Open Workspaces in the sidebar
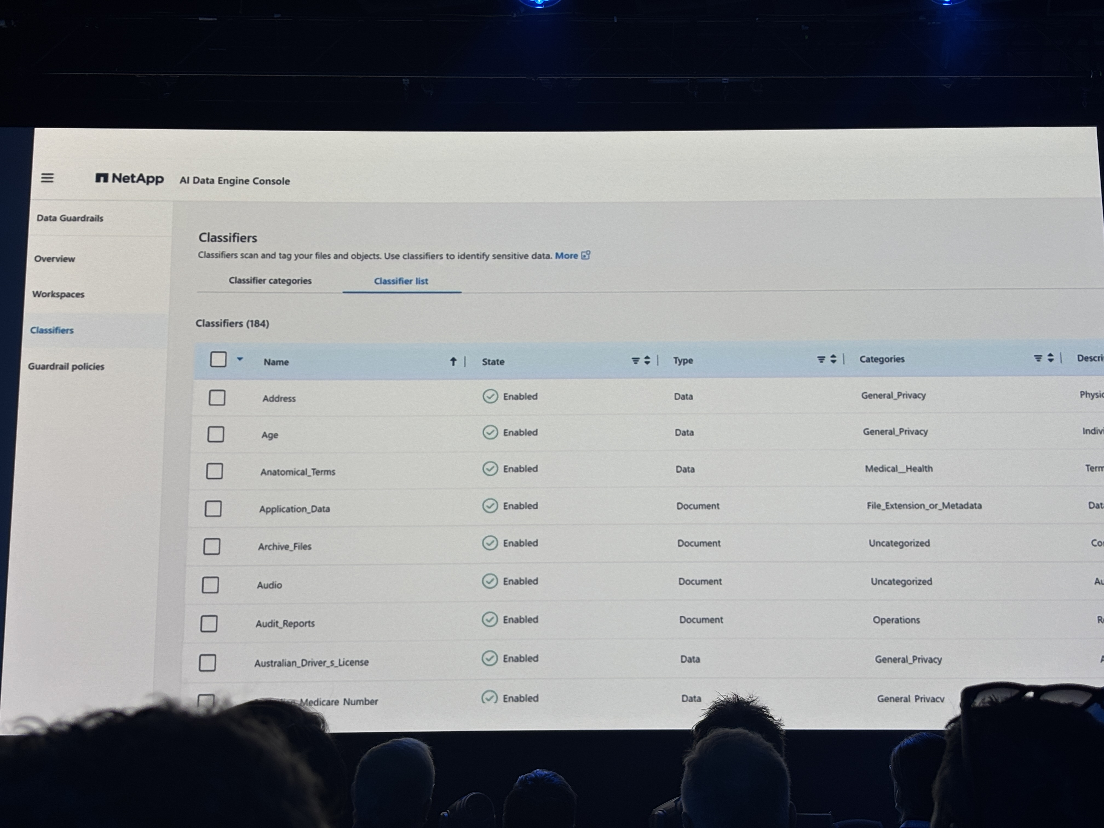 (58, 294)
